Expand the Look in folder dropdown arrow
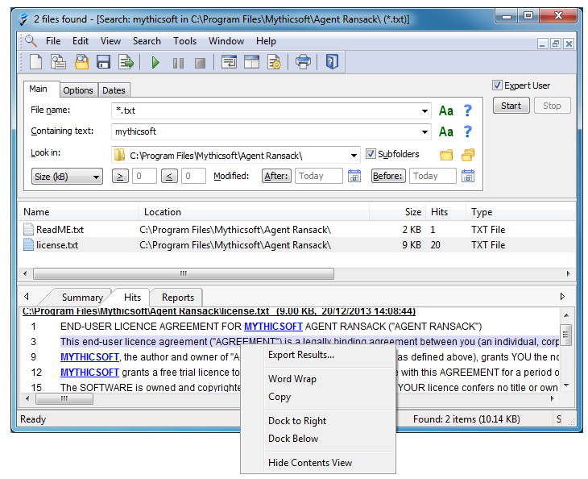 click(x=354, y=156)
